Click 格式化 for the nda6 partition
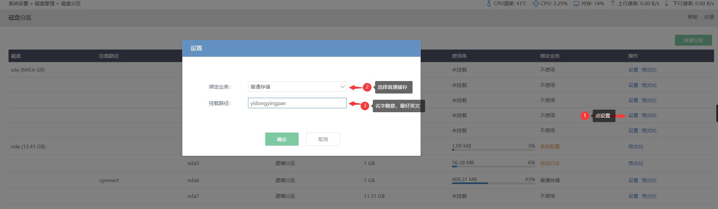Screen dimensions: 718x209 pyautogui.click(x=649, y=180)
